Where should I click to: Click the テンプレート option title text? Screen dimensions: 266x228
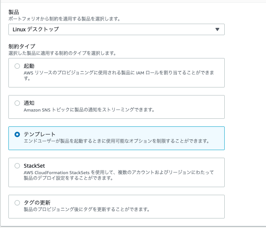coord(39,134)
